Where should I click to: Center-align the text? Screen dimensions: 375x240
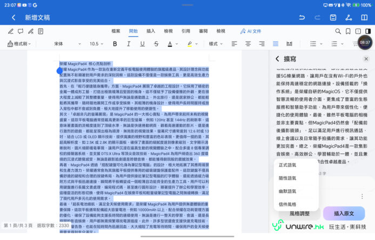click(248, 44)
